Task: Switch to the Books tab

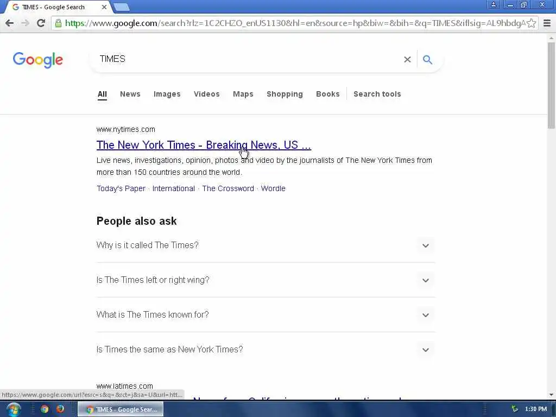Action: point(328,94)
